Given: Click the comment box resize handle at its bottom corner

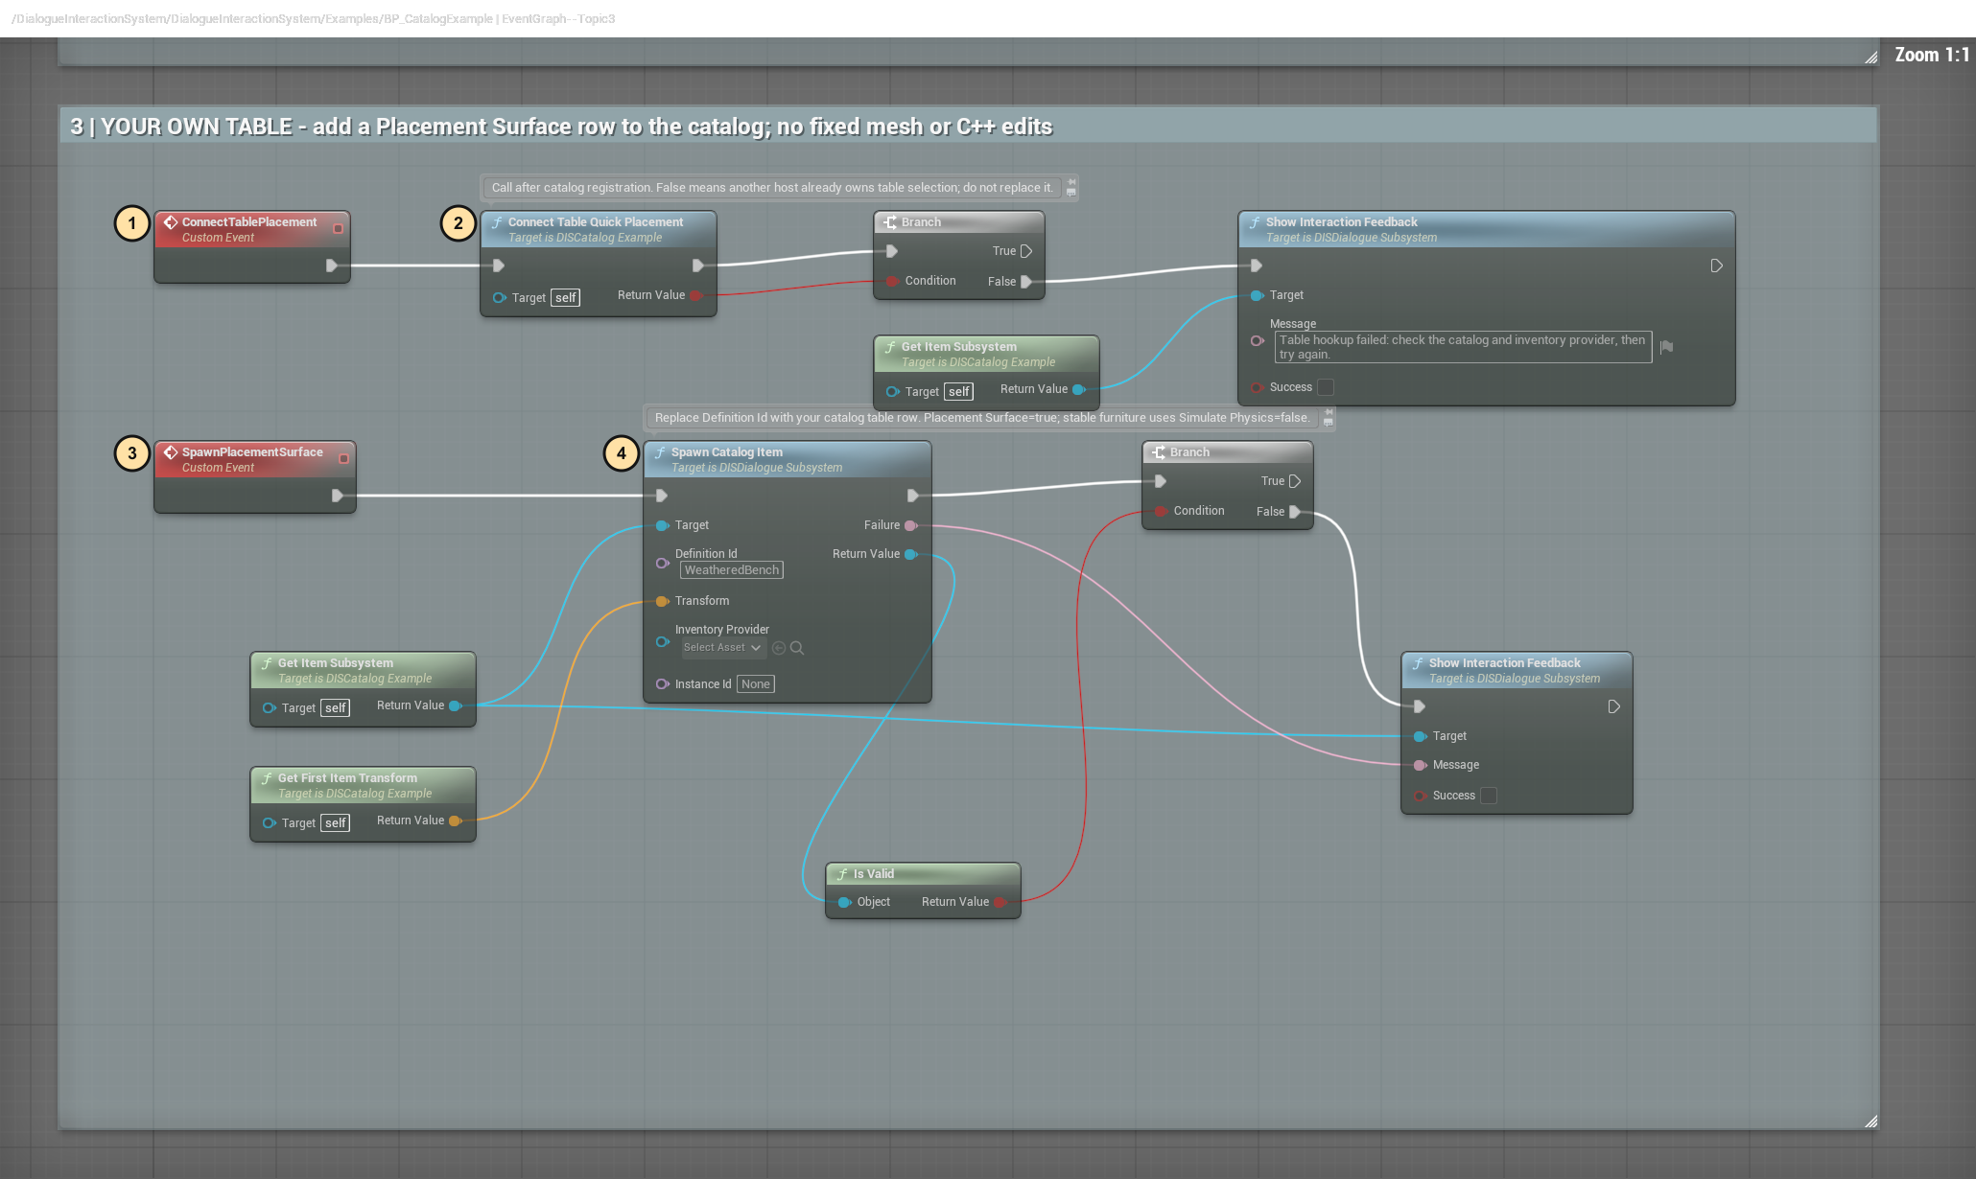Looking at the screenshot, I should click(1870, 1121).
